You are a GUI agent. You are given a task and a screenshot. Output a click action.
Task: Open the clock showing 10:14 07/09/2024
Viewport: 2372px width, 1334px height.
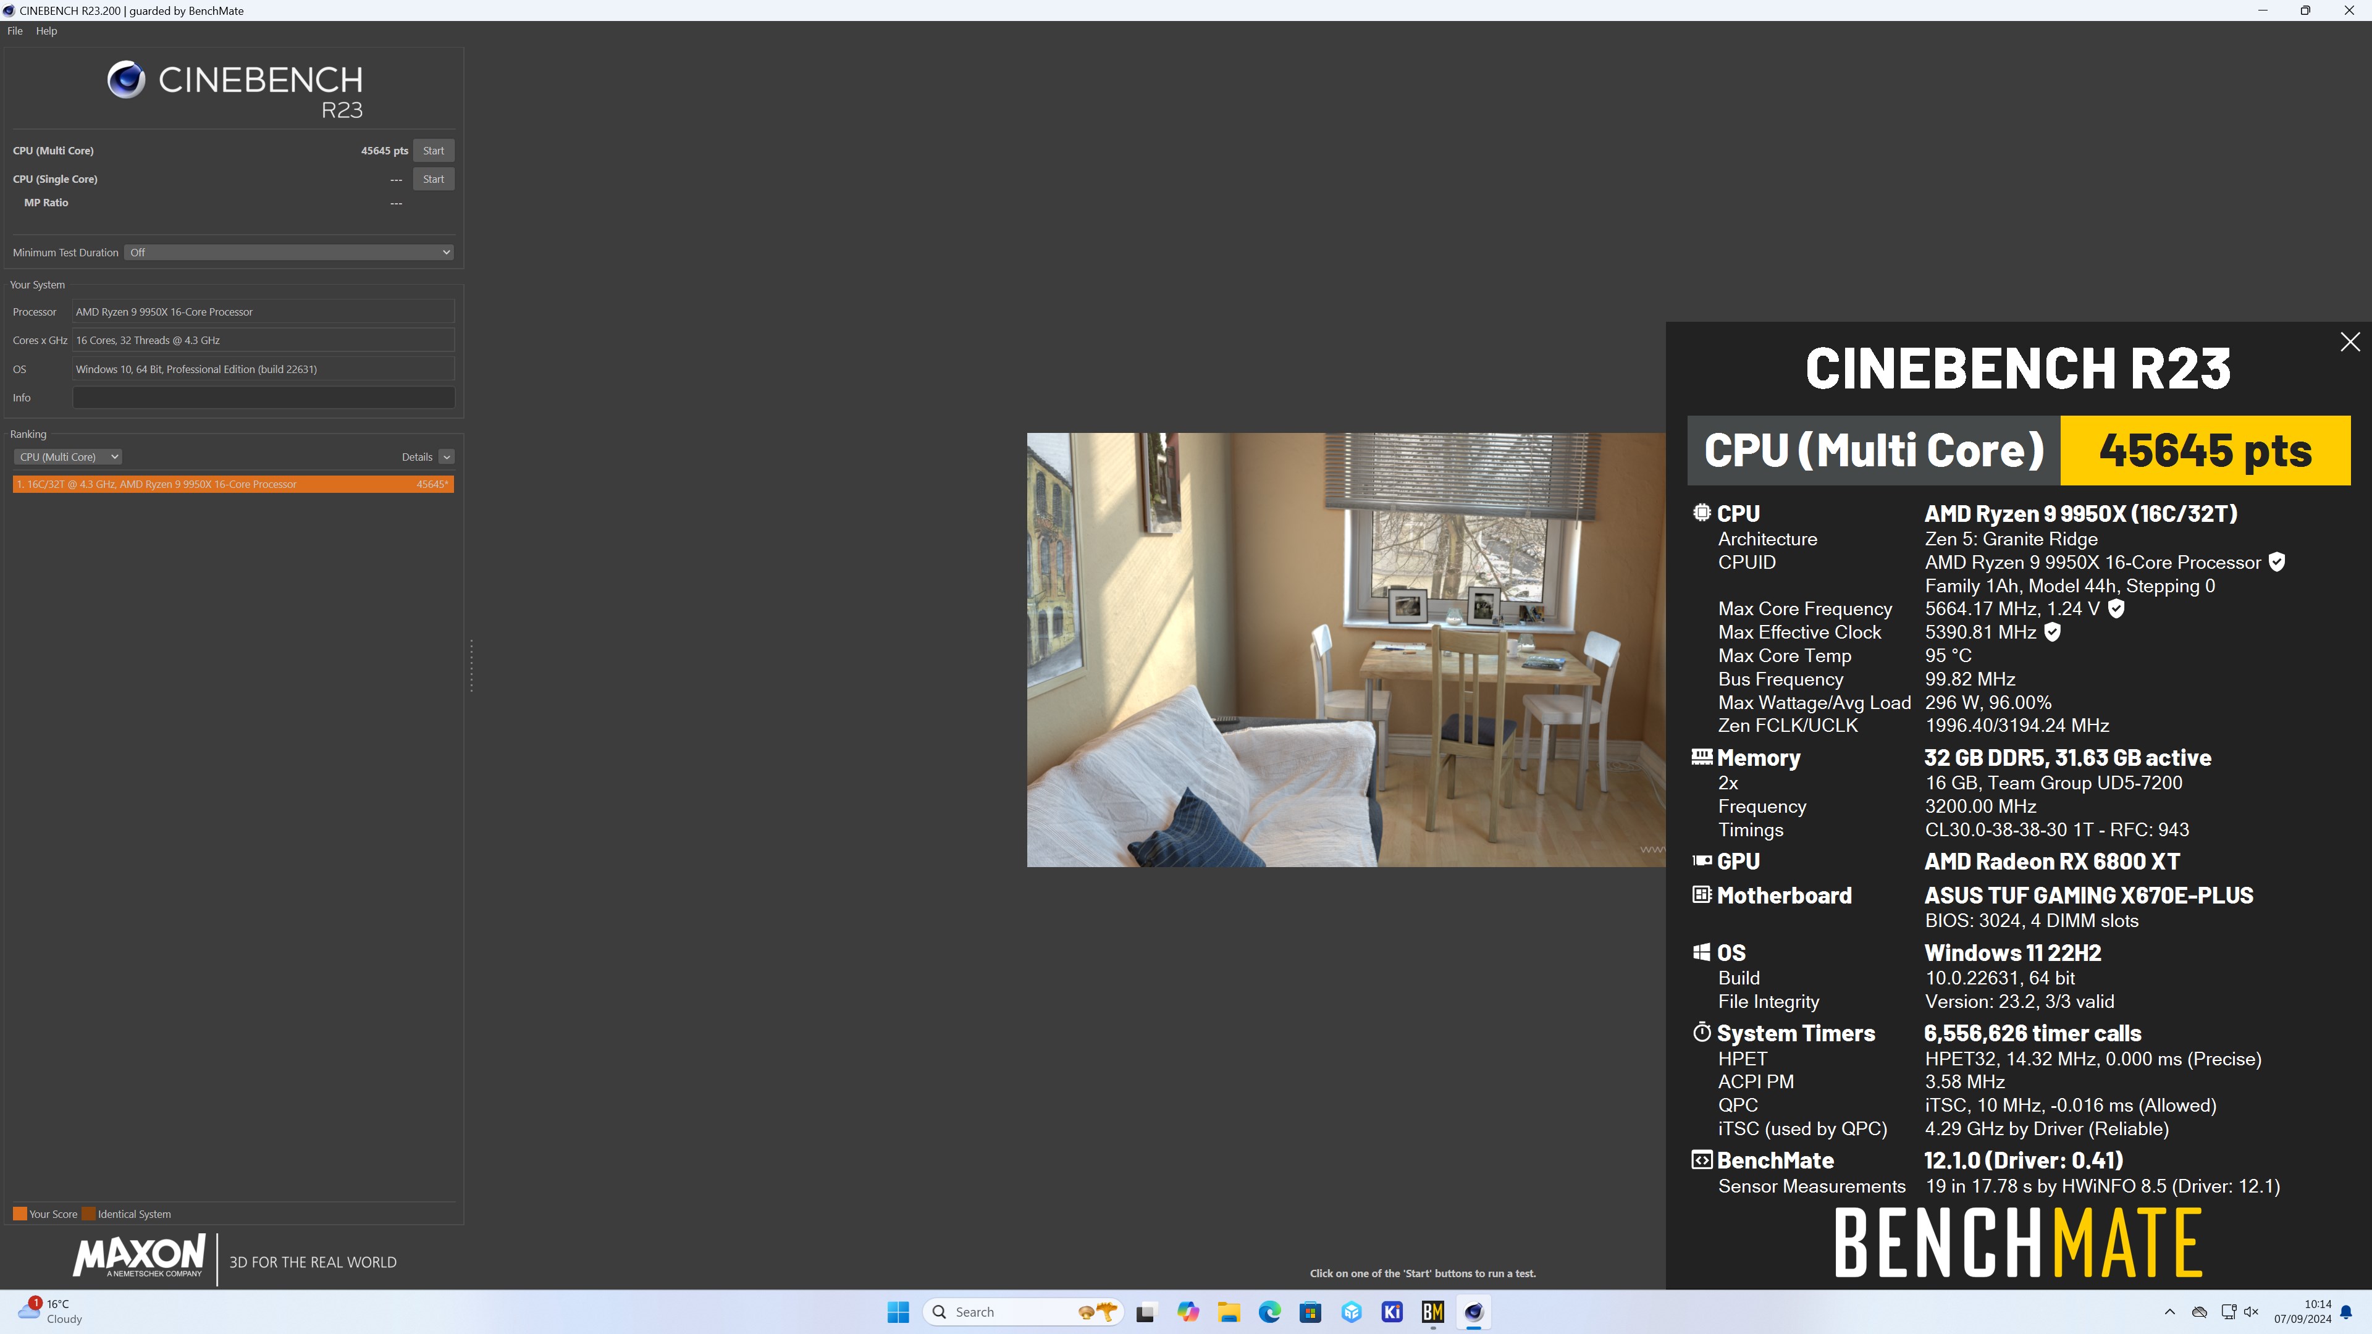pos(2302,1312)
